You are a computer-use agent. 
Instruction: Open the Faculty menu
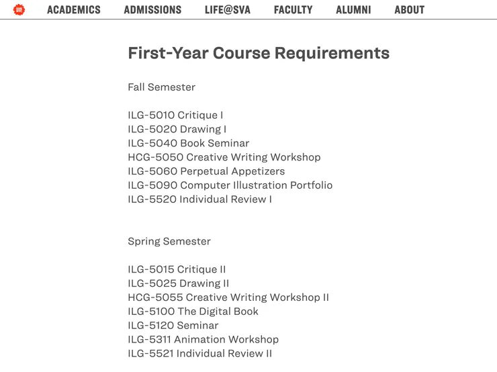pyautogui.click(x=293, y=10)
